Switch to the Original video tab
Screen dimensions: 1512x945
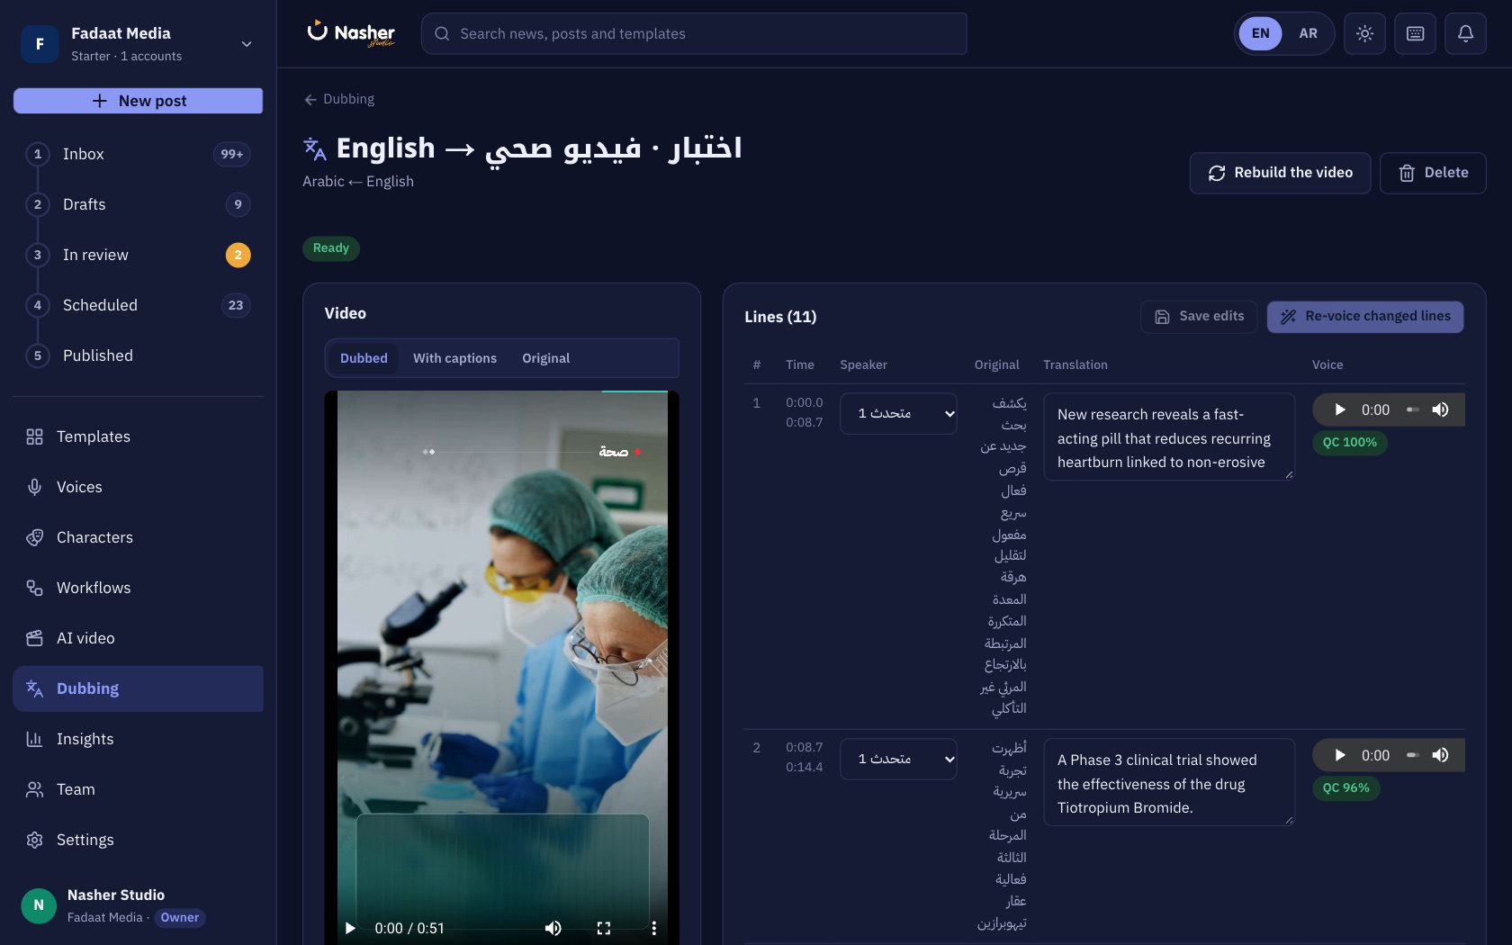(545, 358)
